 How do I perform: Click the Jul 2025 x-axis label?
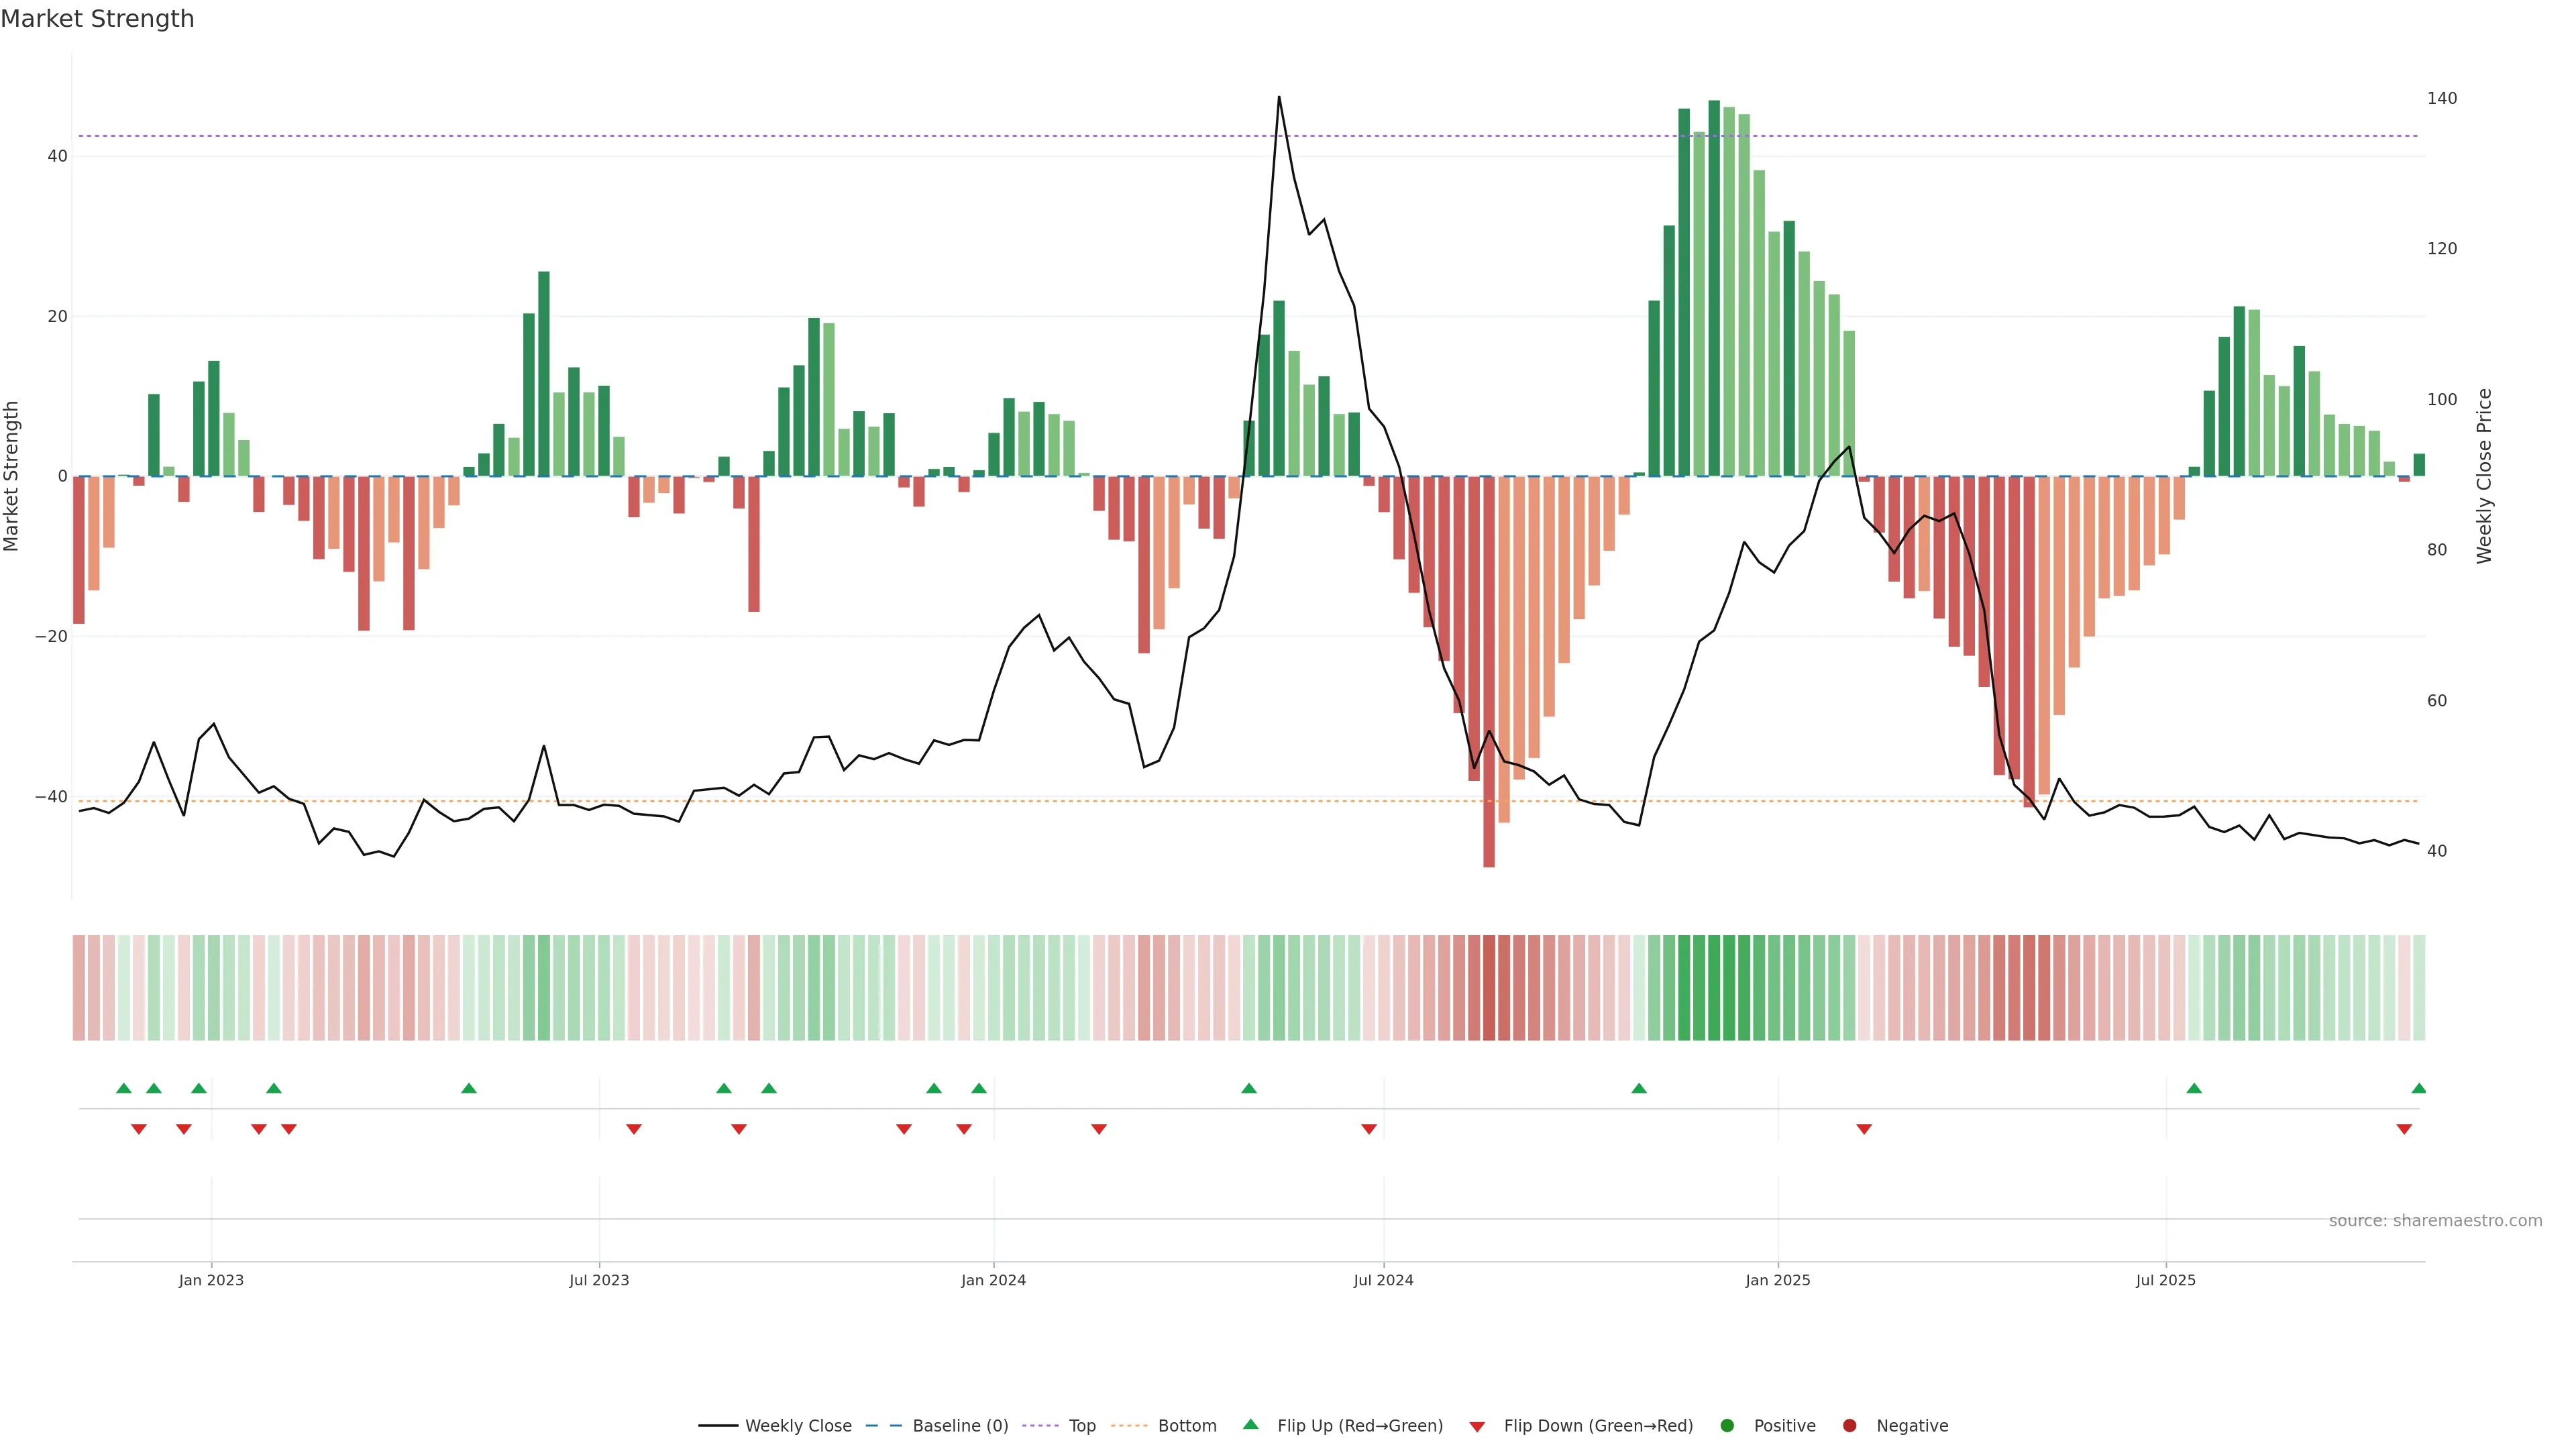coord(2165,1280)
